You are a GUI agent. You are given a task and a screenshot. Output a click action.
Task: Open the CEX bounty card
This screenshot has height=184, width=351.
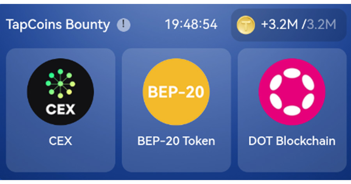[x=61, y=110]
